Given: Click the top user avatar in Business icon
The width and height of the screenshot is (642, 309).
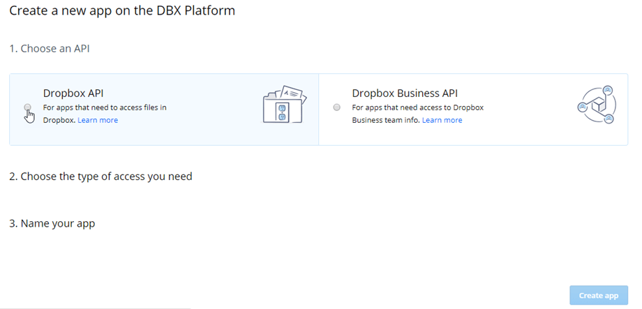Looking at the screenshot, I should [x=607, y=90].
